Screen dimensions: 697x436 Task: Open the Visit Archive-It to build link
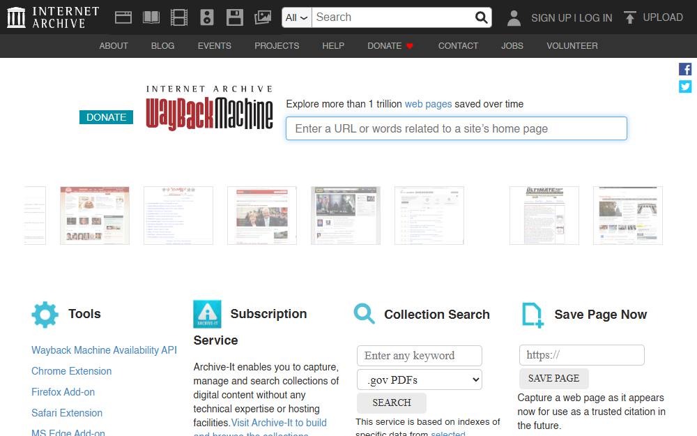point(279,423)
